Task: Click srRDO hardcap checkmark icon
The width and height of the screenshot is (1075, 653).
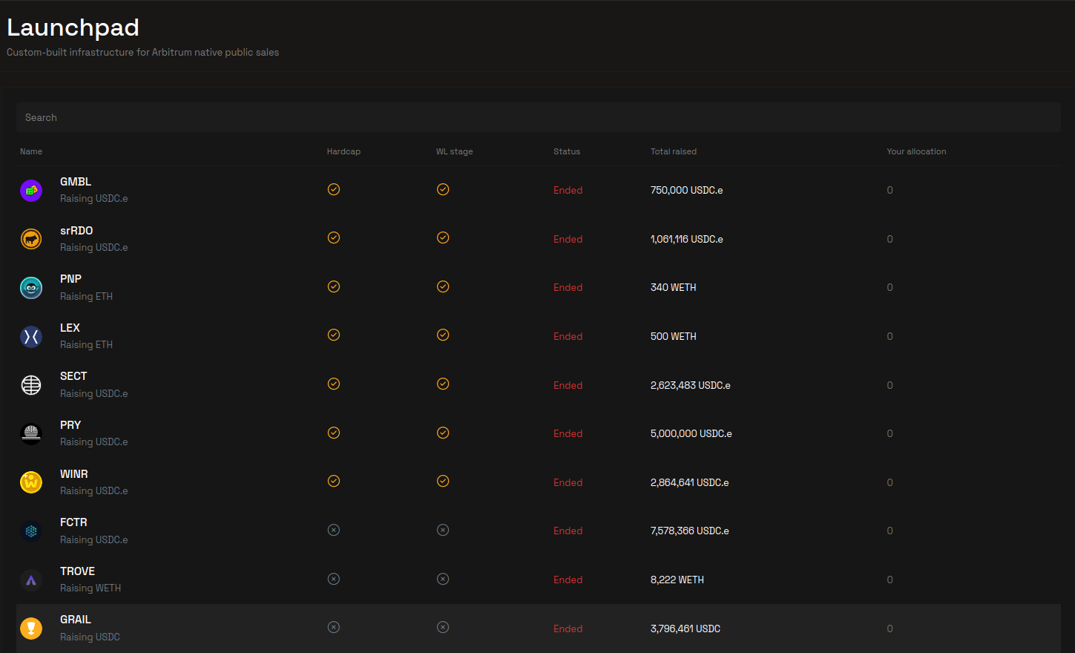Action: click(334, 237)
